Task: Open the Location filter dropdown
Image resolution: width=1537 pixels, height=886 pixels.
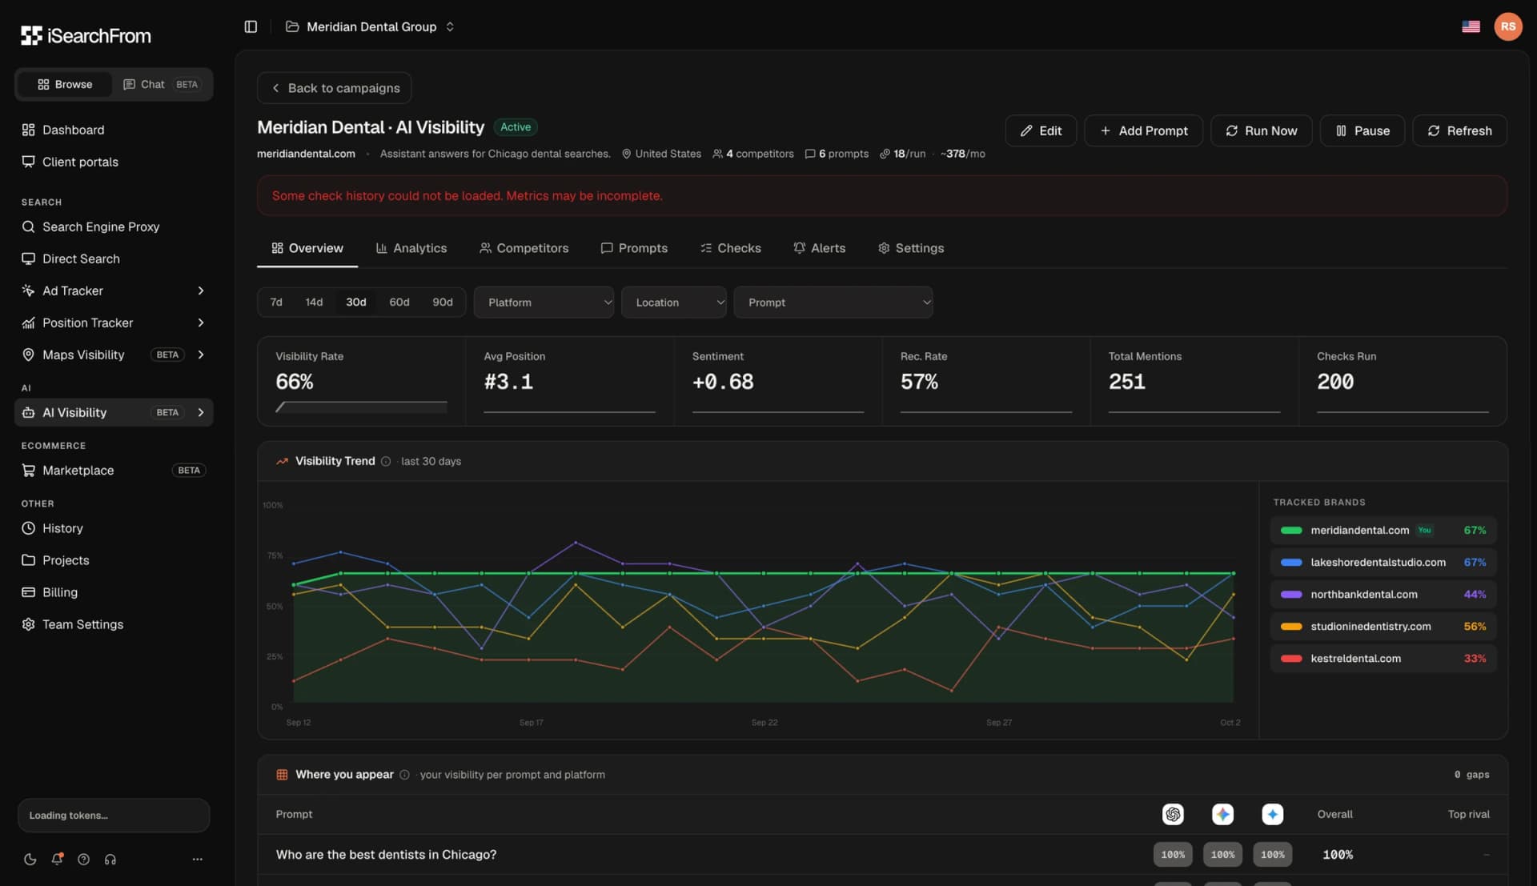Action: tap(673, 302)
